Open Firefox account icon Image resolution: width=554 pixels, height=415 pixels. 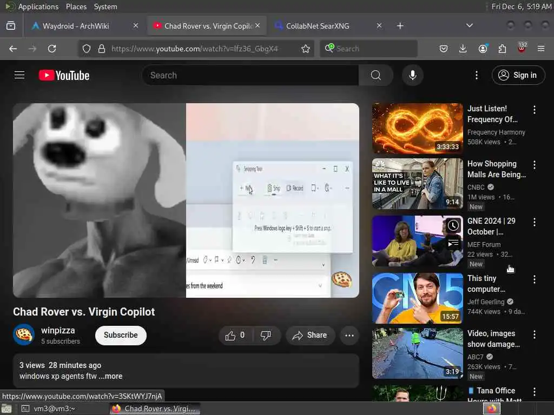coord(483,49)
